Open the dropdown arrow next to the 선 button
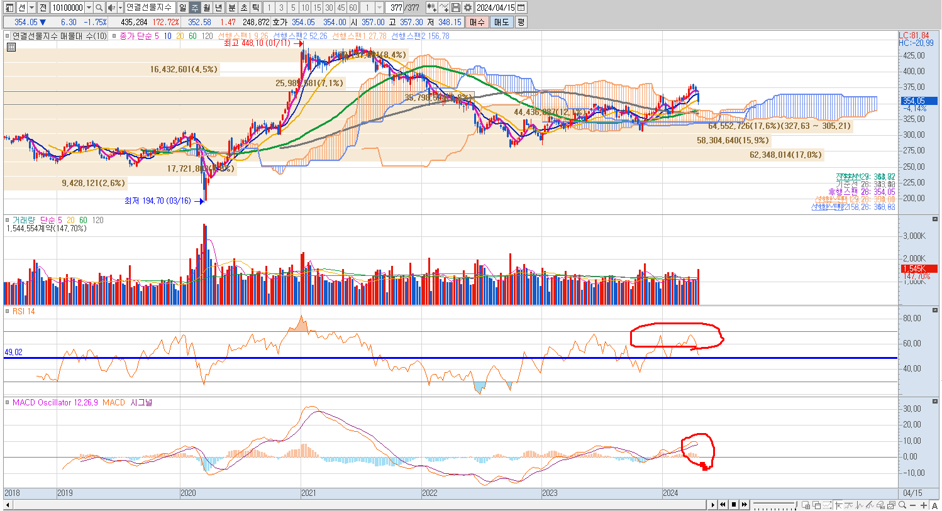Image resolution: width=942 pixels, height=511 pixels. (x=32, y=8)
